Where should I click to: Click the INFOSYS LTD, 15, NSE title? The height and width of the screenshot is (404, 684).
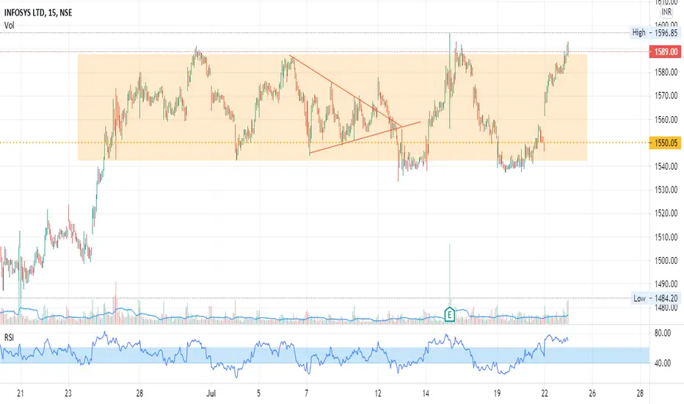coord(38,12)
